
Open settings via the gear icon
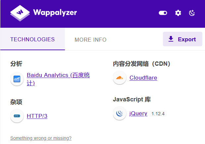pyautogui.click(x=178, y=13)
